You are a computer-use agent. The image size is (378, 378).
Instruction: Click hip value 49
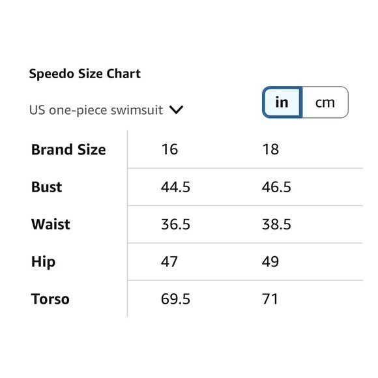coord(270,261)
